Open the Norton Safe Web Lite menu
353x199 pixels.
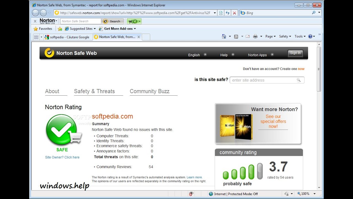pos(48,21)
